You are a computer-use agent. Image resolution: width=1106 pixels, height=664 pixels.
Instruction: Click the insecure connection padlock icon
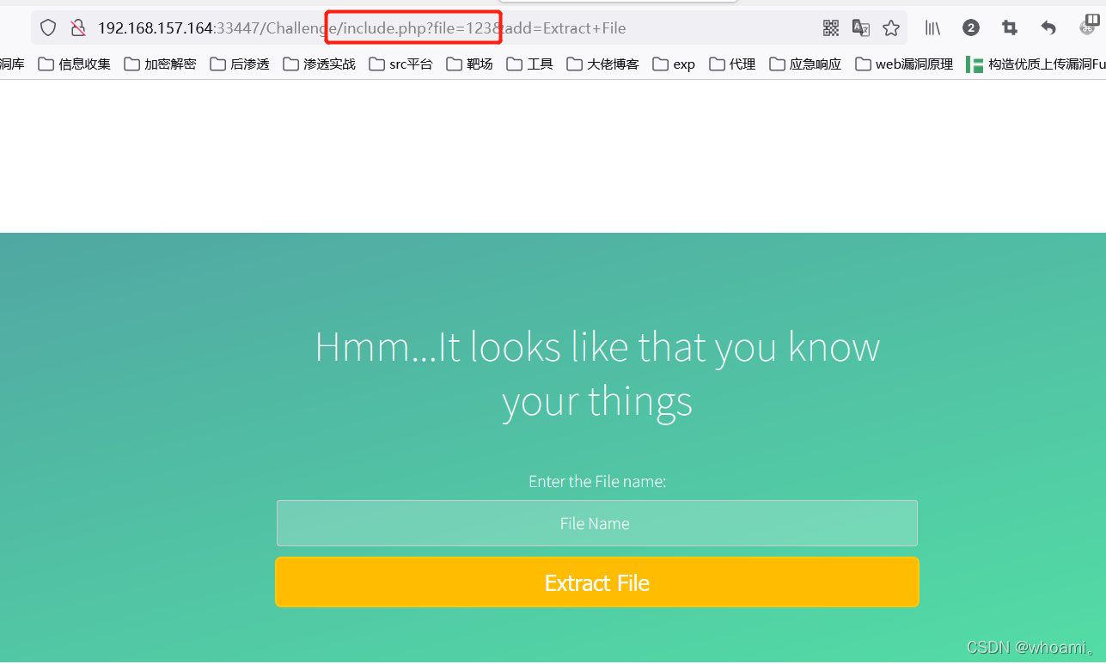click(77, 28)
